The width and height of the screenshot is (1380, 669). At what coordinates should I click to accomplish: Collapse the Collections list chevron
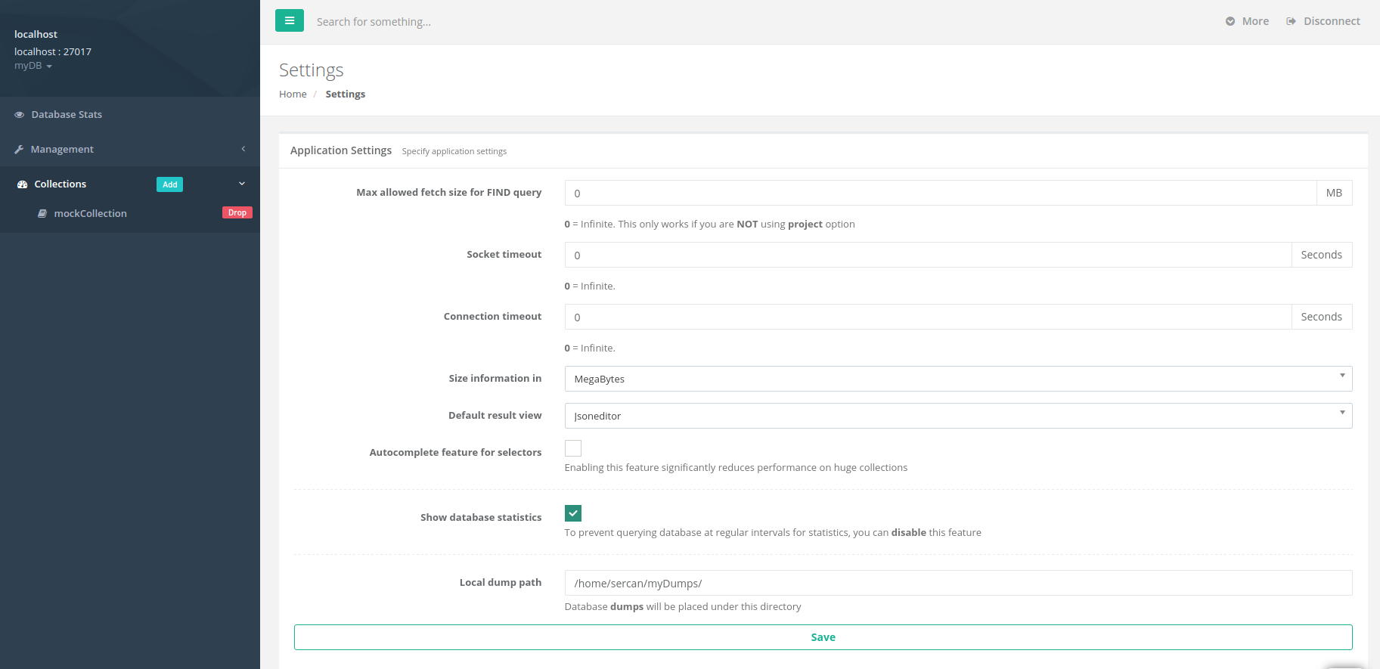coord(242,184)
